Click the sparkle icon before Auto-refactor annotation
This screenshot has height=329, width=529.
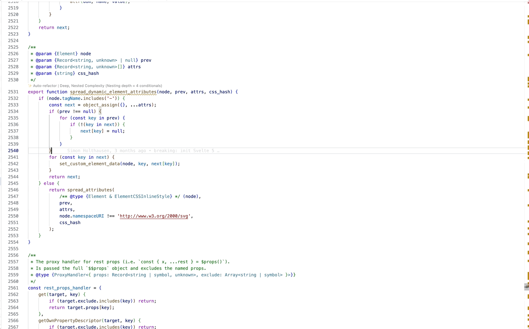tap(29, 86)
